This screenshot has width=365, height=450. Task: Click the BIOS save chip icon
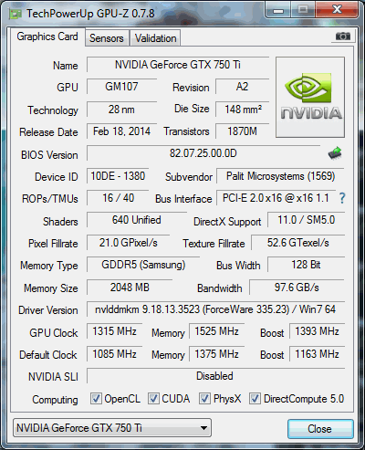click(x=335, y=153)
